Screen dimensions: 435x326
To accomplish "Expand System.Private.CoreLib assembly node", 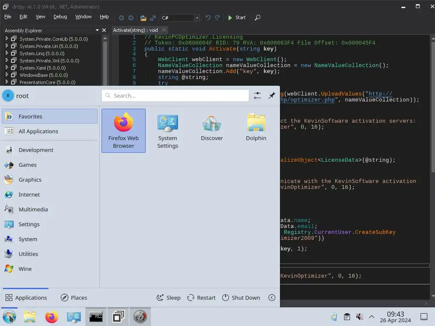I will [x=7, y=39].
